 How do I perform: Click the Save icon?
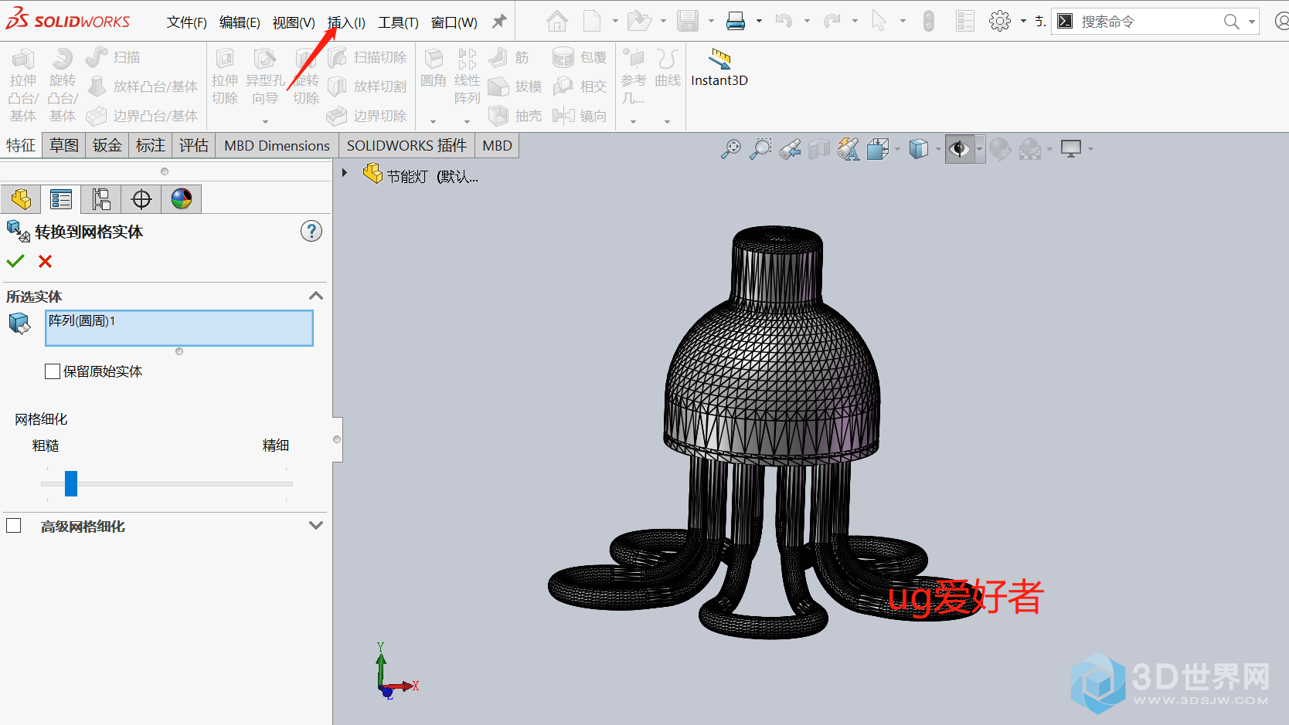pos(688,21)
